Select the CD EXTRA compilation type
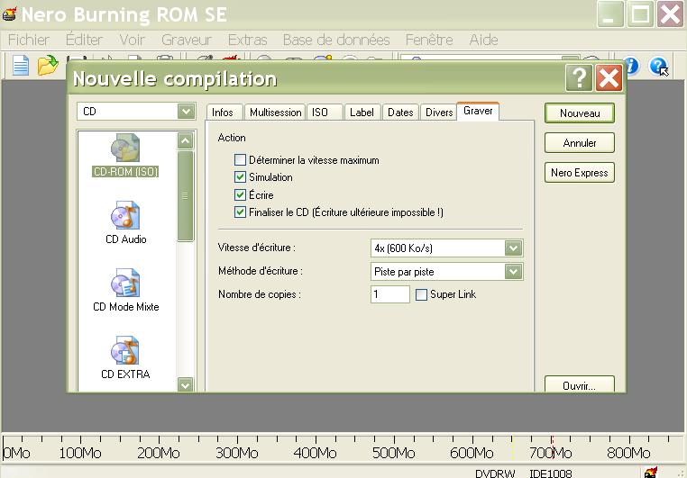Viewport: 687px width, 478px height. click(x=125, y=356)
